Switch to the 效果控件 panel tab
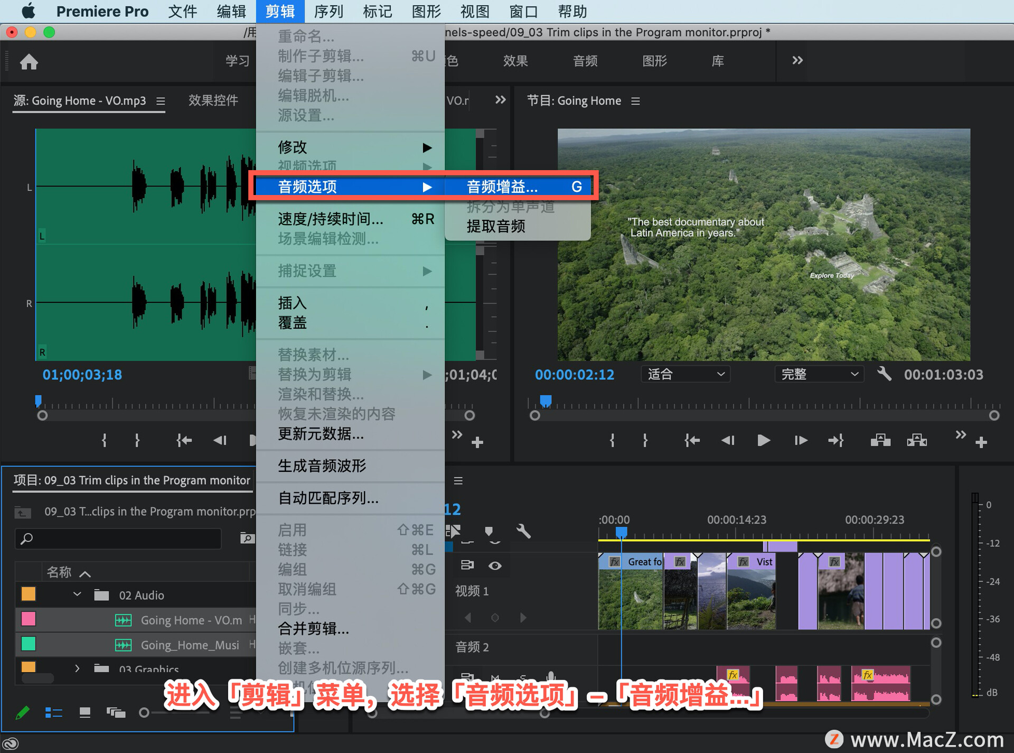The image size is (1014, 753). point(213,100)
